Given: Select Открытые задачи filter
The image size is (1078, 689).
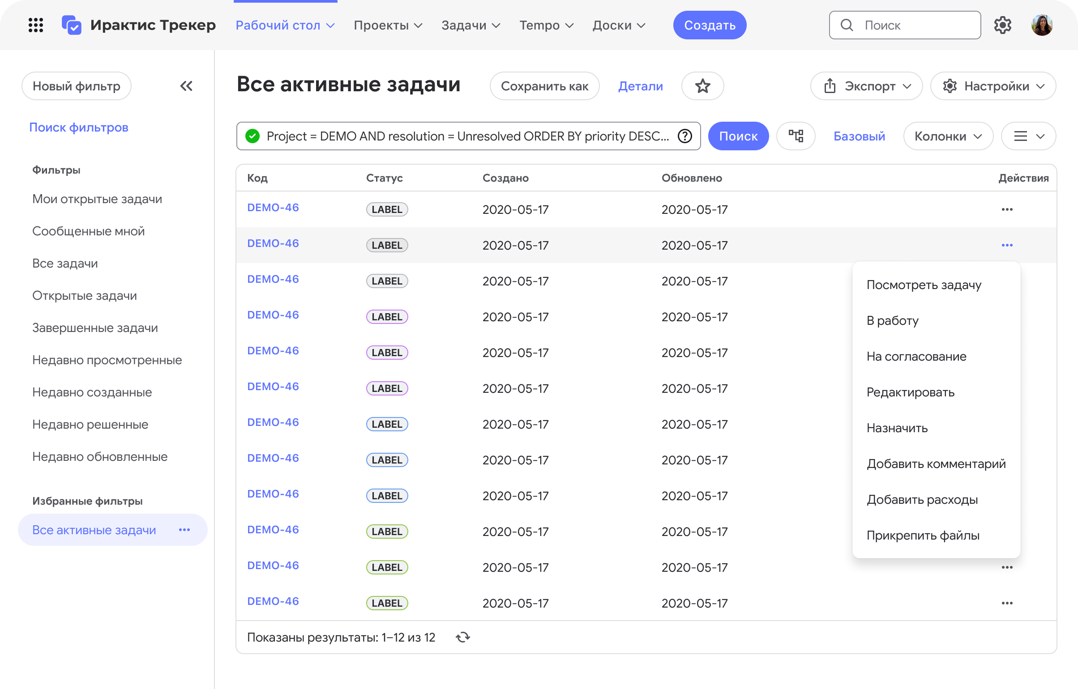Looking at the screenshot, I should click(85, 295).
